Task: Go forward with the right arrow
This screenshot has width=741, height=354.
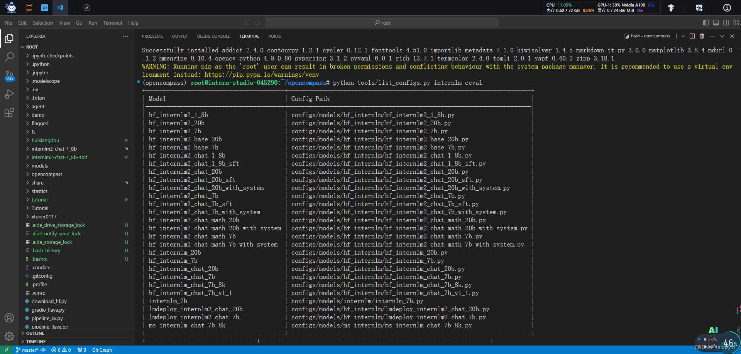Action: tap(258, 23)
